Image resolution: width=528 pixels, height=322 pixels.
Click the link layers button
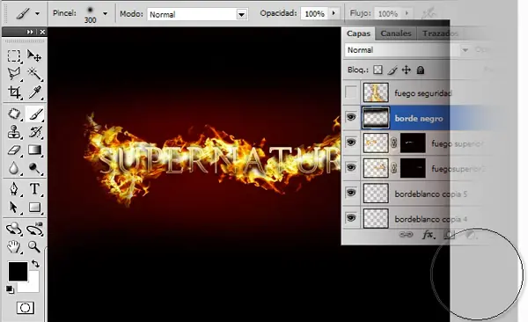click(406, 234)
